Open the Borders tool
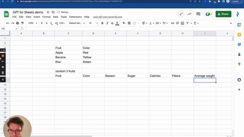This screenshot has width=244, height=137. click(x=129, y=23)
